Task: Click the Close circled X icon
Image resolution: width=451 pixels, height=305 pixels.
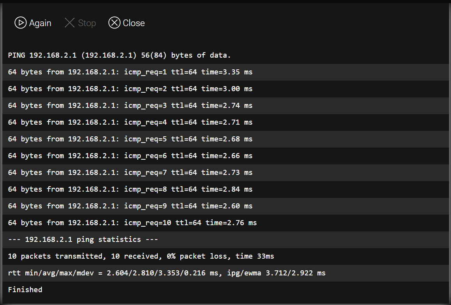Action: pos(114,23)
